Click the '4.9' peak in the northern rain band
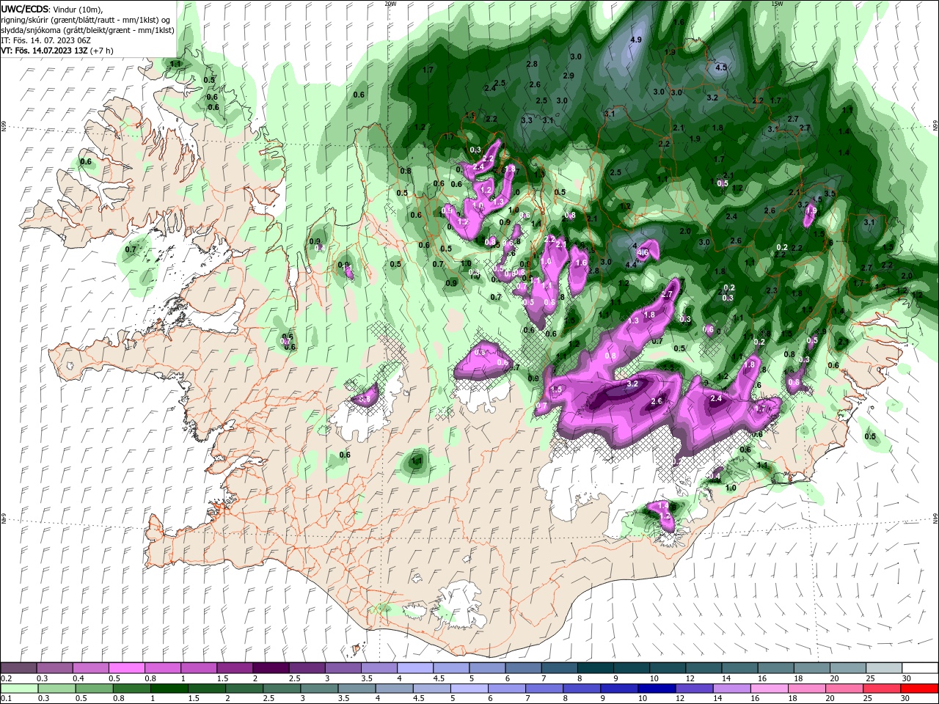The image size is (939, 704). (636, 40)
